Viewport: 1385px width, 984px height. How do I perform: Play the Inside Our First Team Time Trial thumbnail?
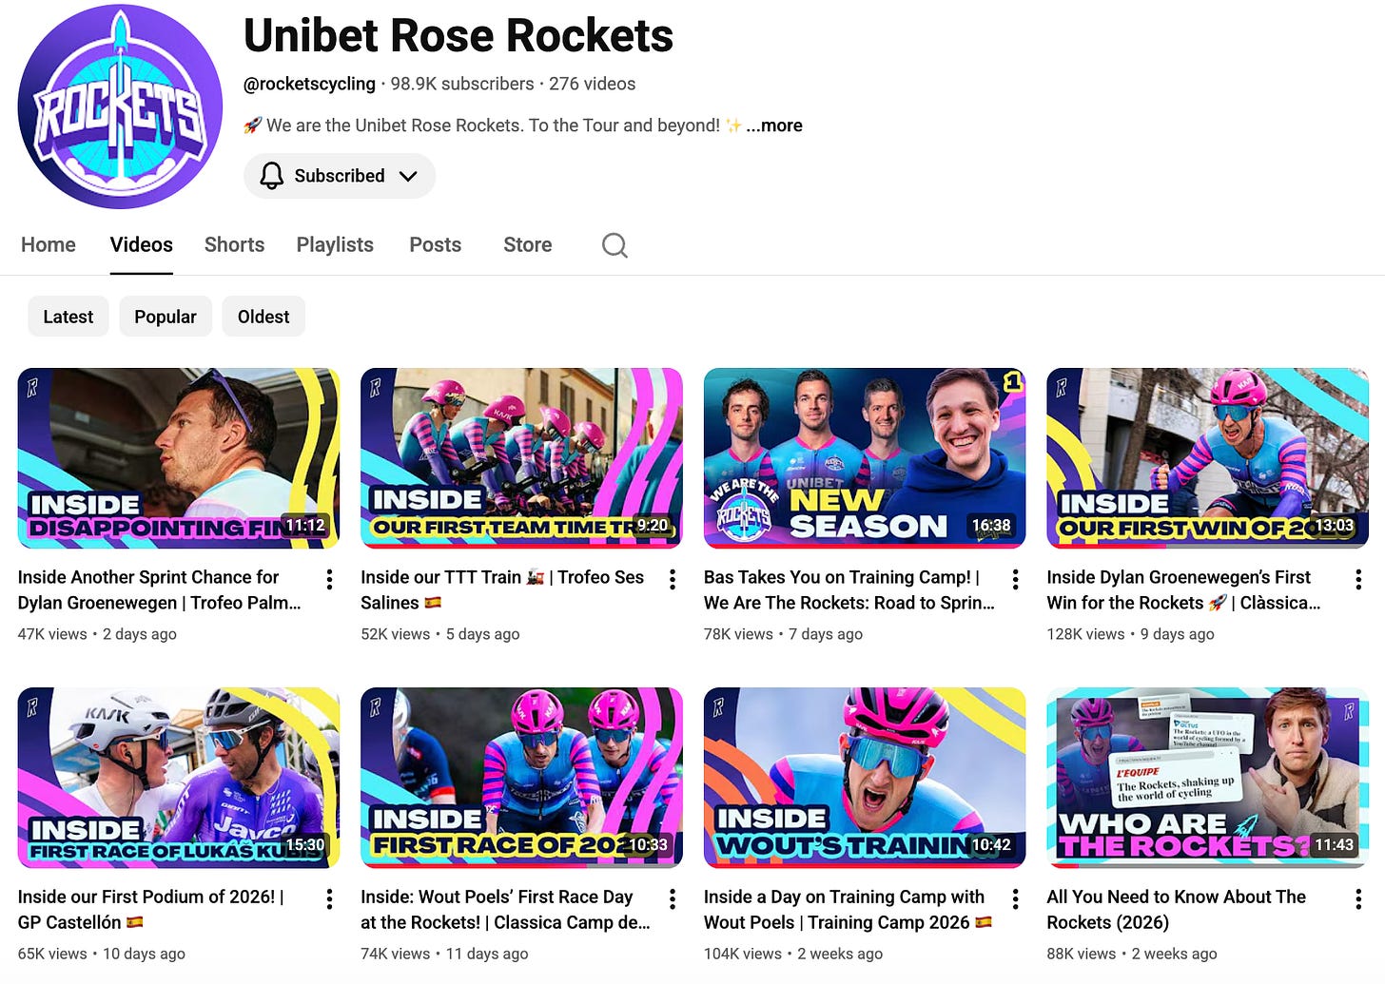pos(521,458)
